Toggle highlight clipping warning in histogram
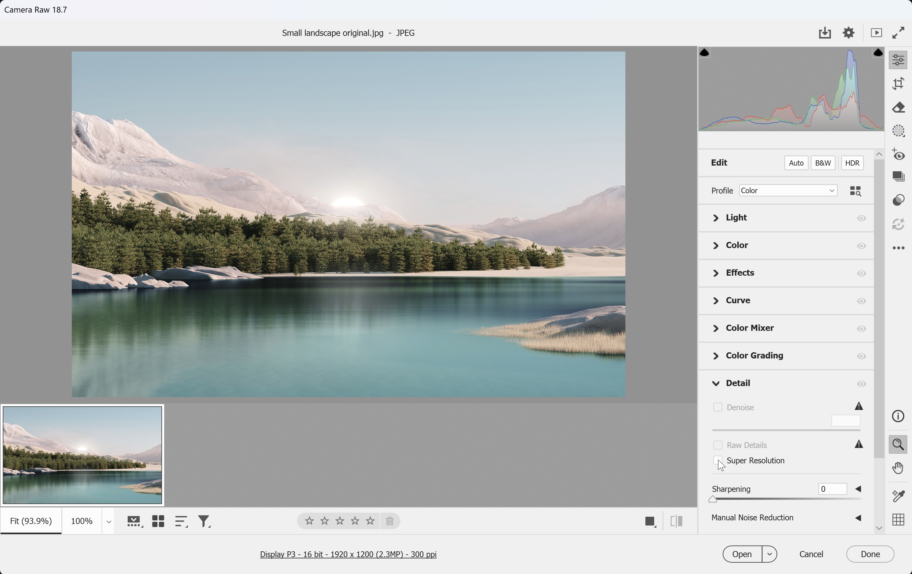This screenshot has height=574, width=912. pyautogui.click(x=878, y=52)
